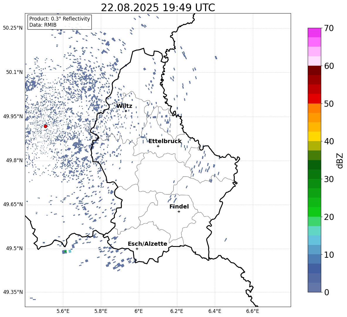Click the 49.35°N latitude label
Viewport: 347px width, 317px height.
coord(13,292)
